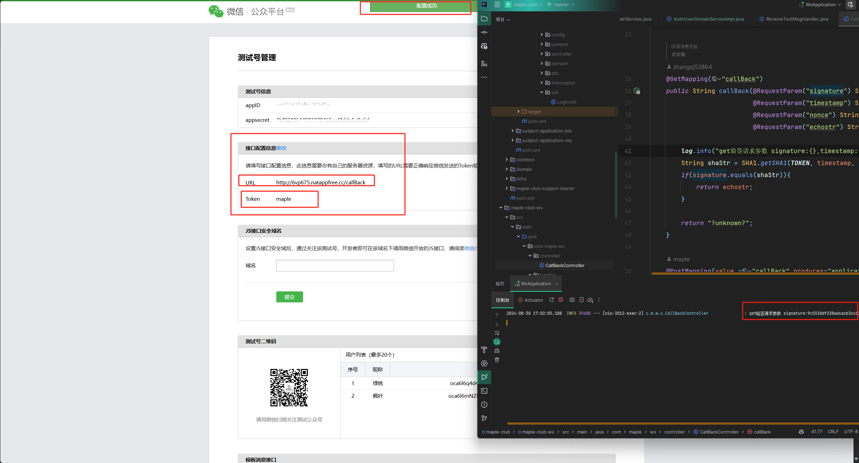Click the test account QR code

(289, 387)
